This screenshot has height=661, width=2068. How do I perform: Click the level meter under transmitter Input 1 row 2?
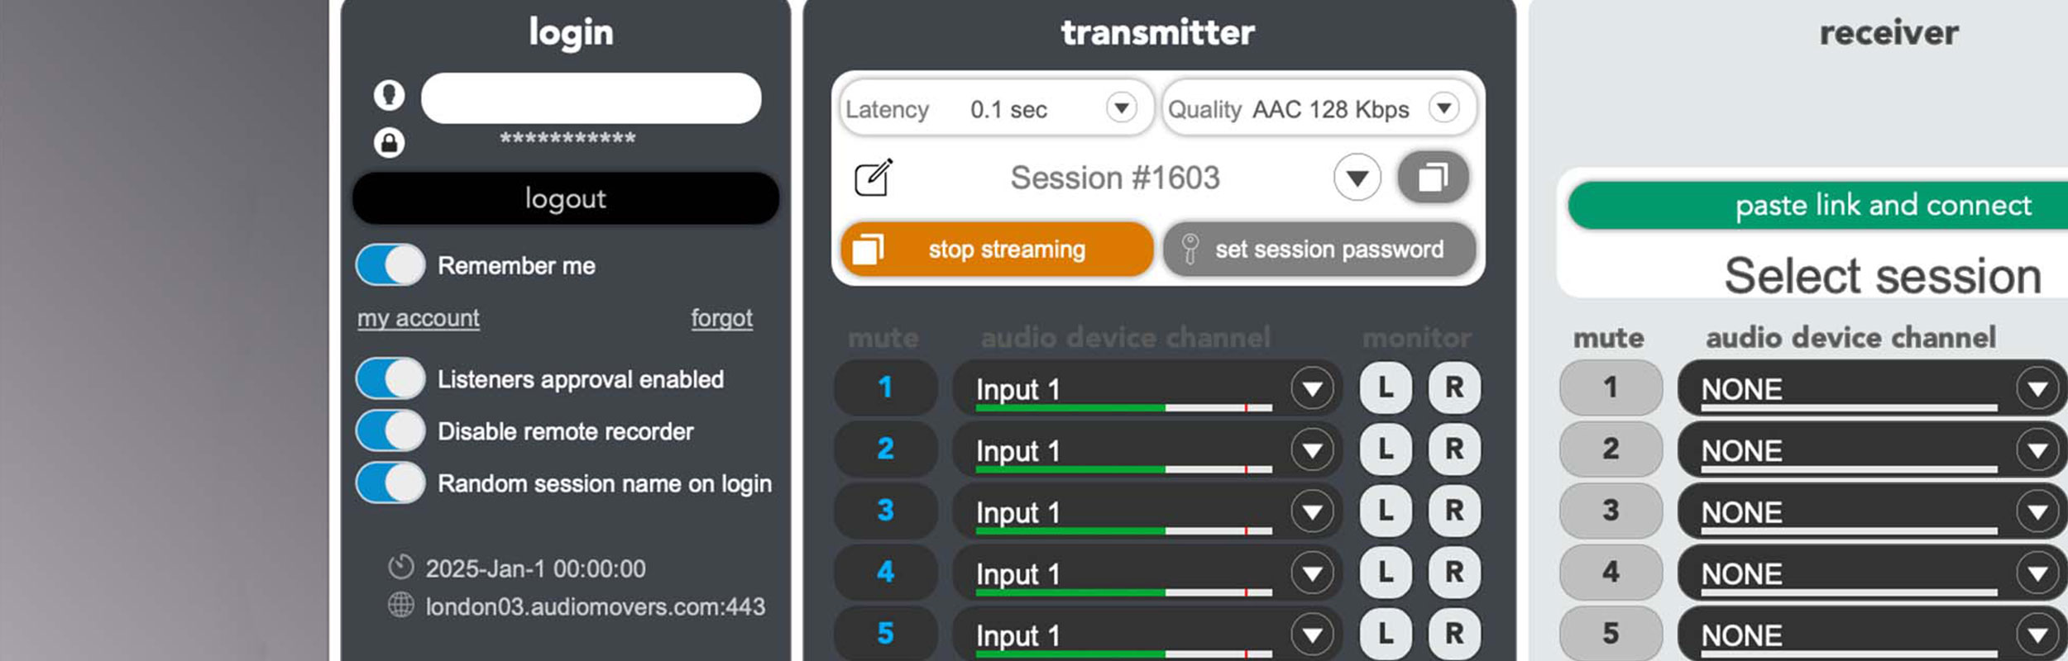point(1123,469)
